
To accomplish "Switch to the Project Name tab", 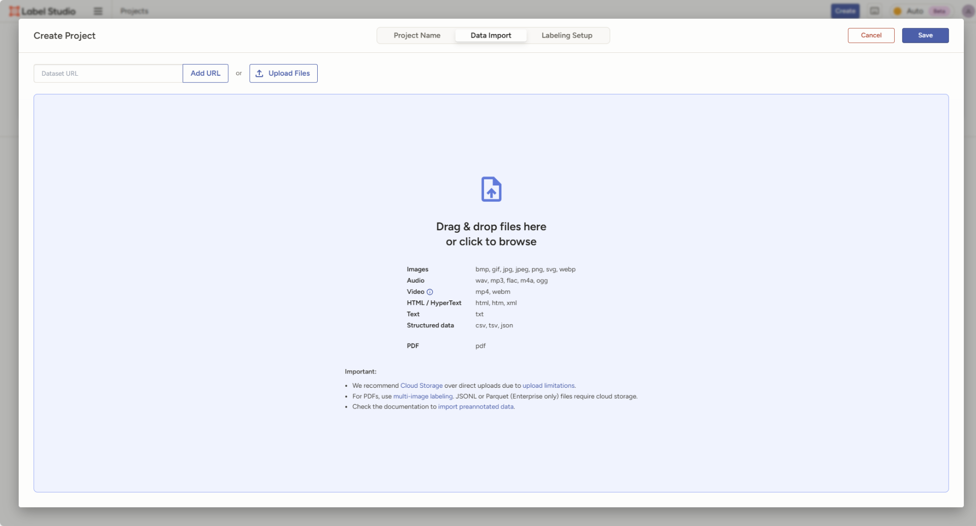I will (417, 36).
